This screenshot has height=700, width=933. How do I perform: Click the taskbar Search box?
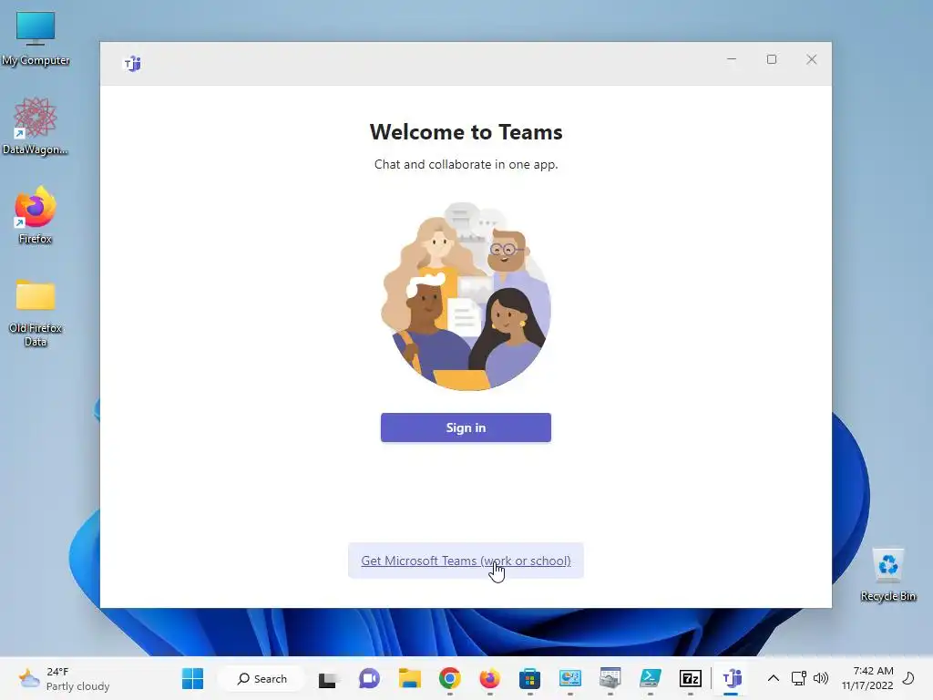261,678
